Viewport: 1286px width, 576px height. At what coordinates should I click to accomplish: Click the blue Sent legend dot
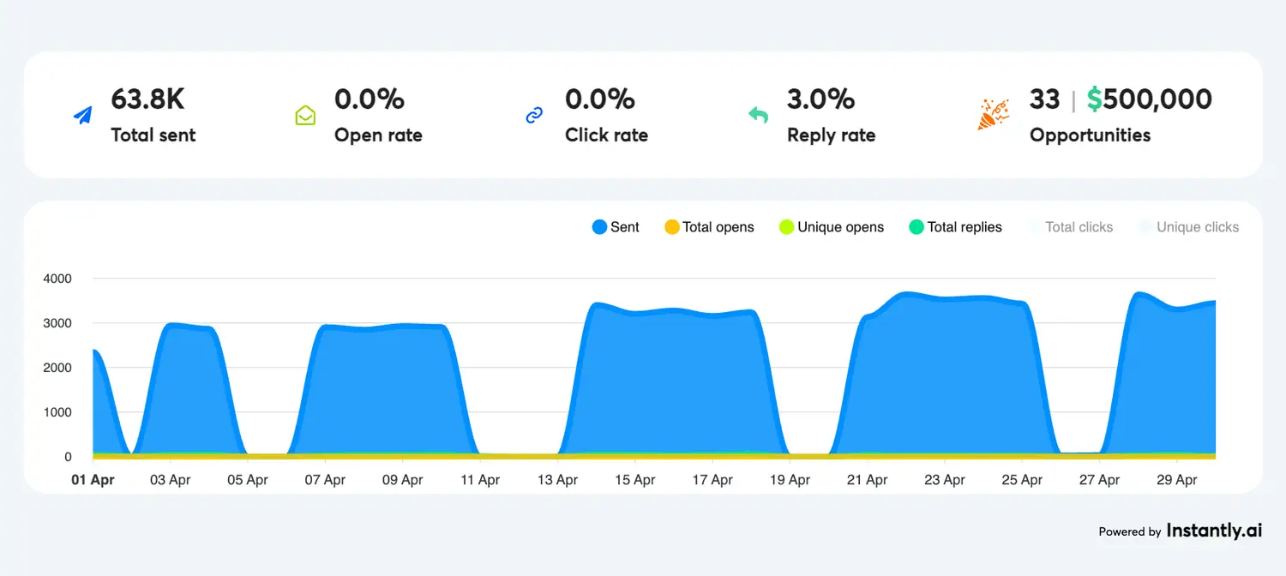600,227
